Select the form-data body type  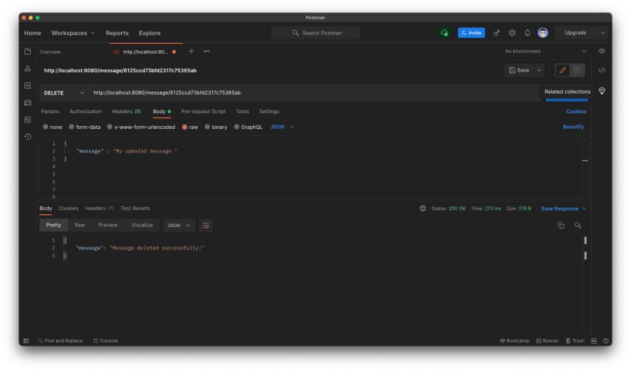85,127
